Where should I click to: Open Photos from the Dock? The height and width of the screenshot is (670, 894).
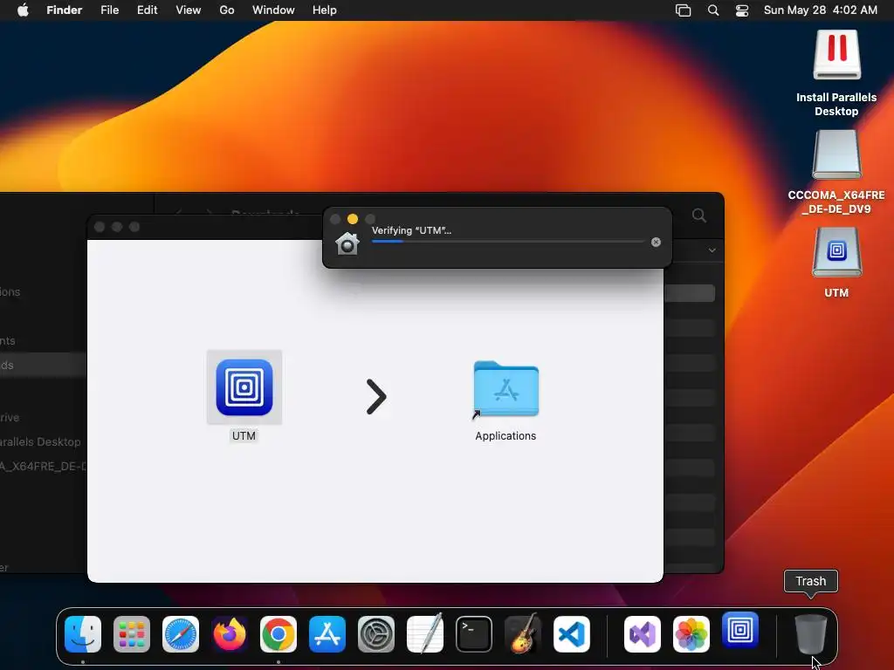point(691,634)
